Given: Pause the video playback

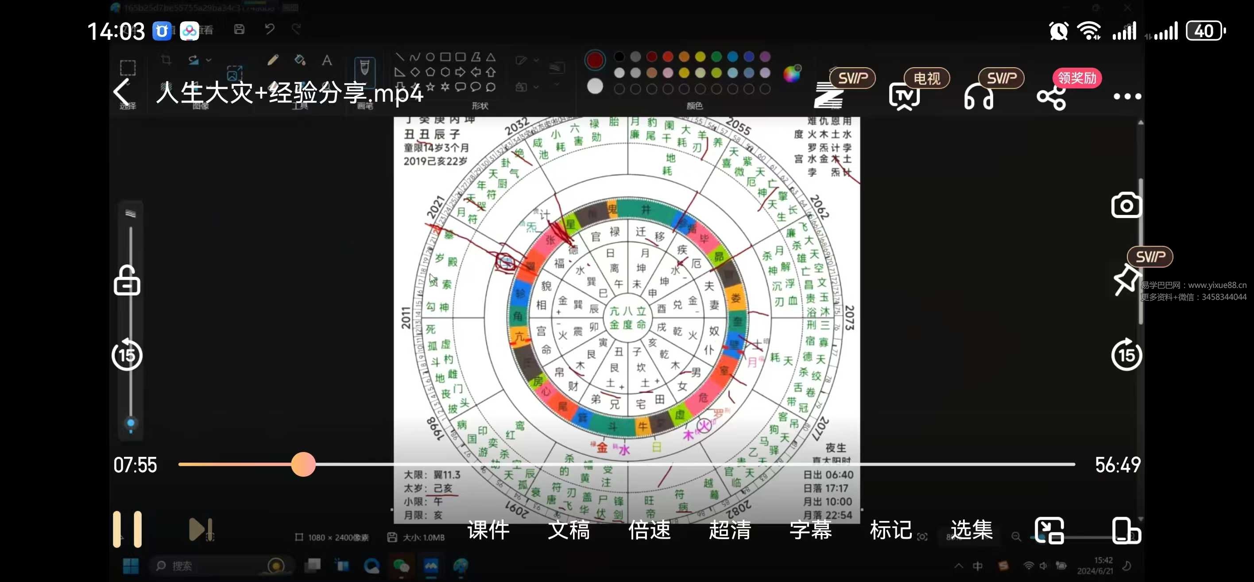Looking at the screenshot, I should (x=127, y=529).
